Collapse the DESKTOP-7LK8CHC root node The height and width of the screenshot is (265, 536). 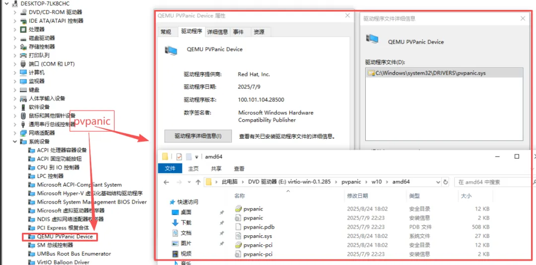click(6, 4)
